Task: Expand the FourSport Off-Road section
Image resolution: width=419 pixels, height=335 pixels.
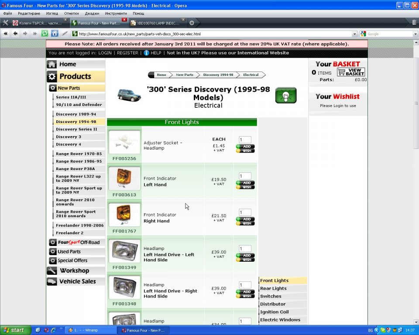Action: pos(77,243)
